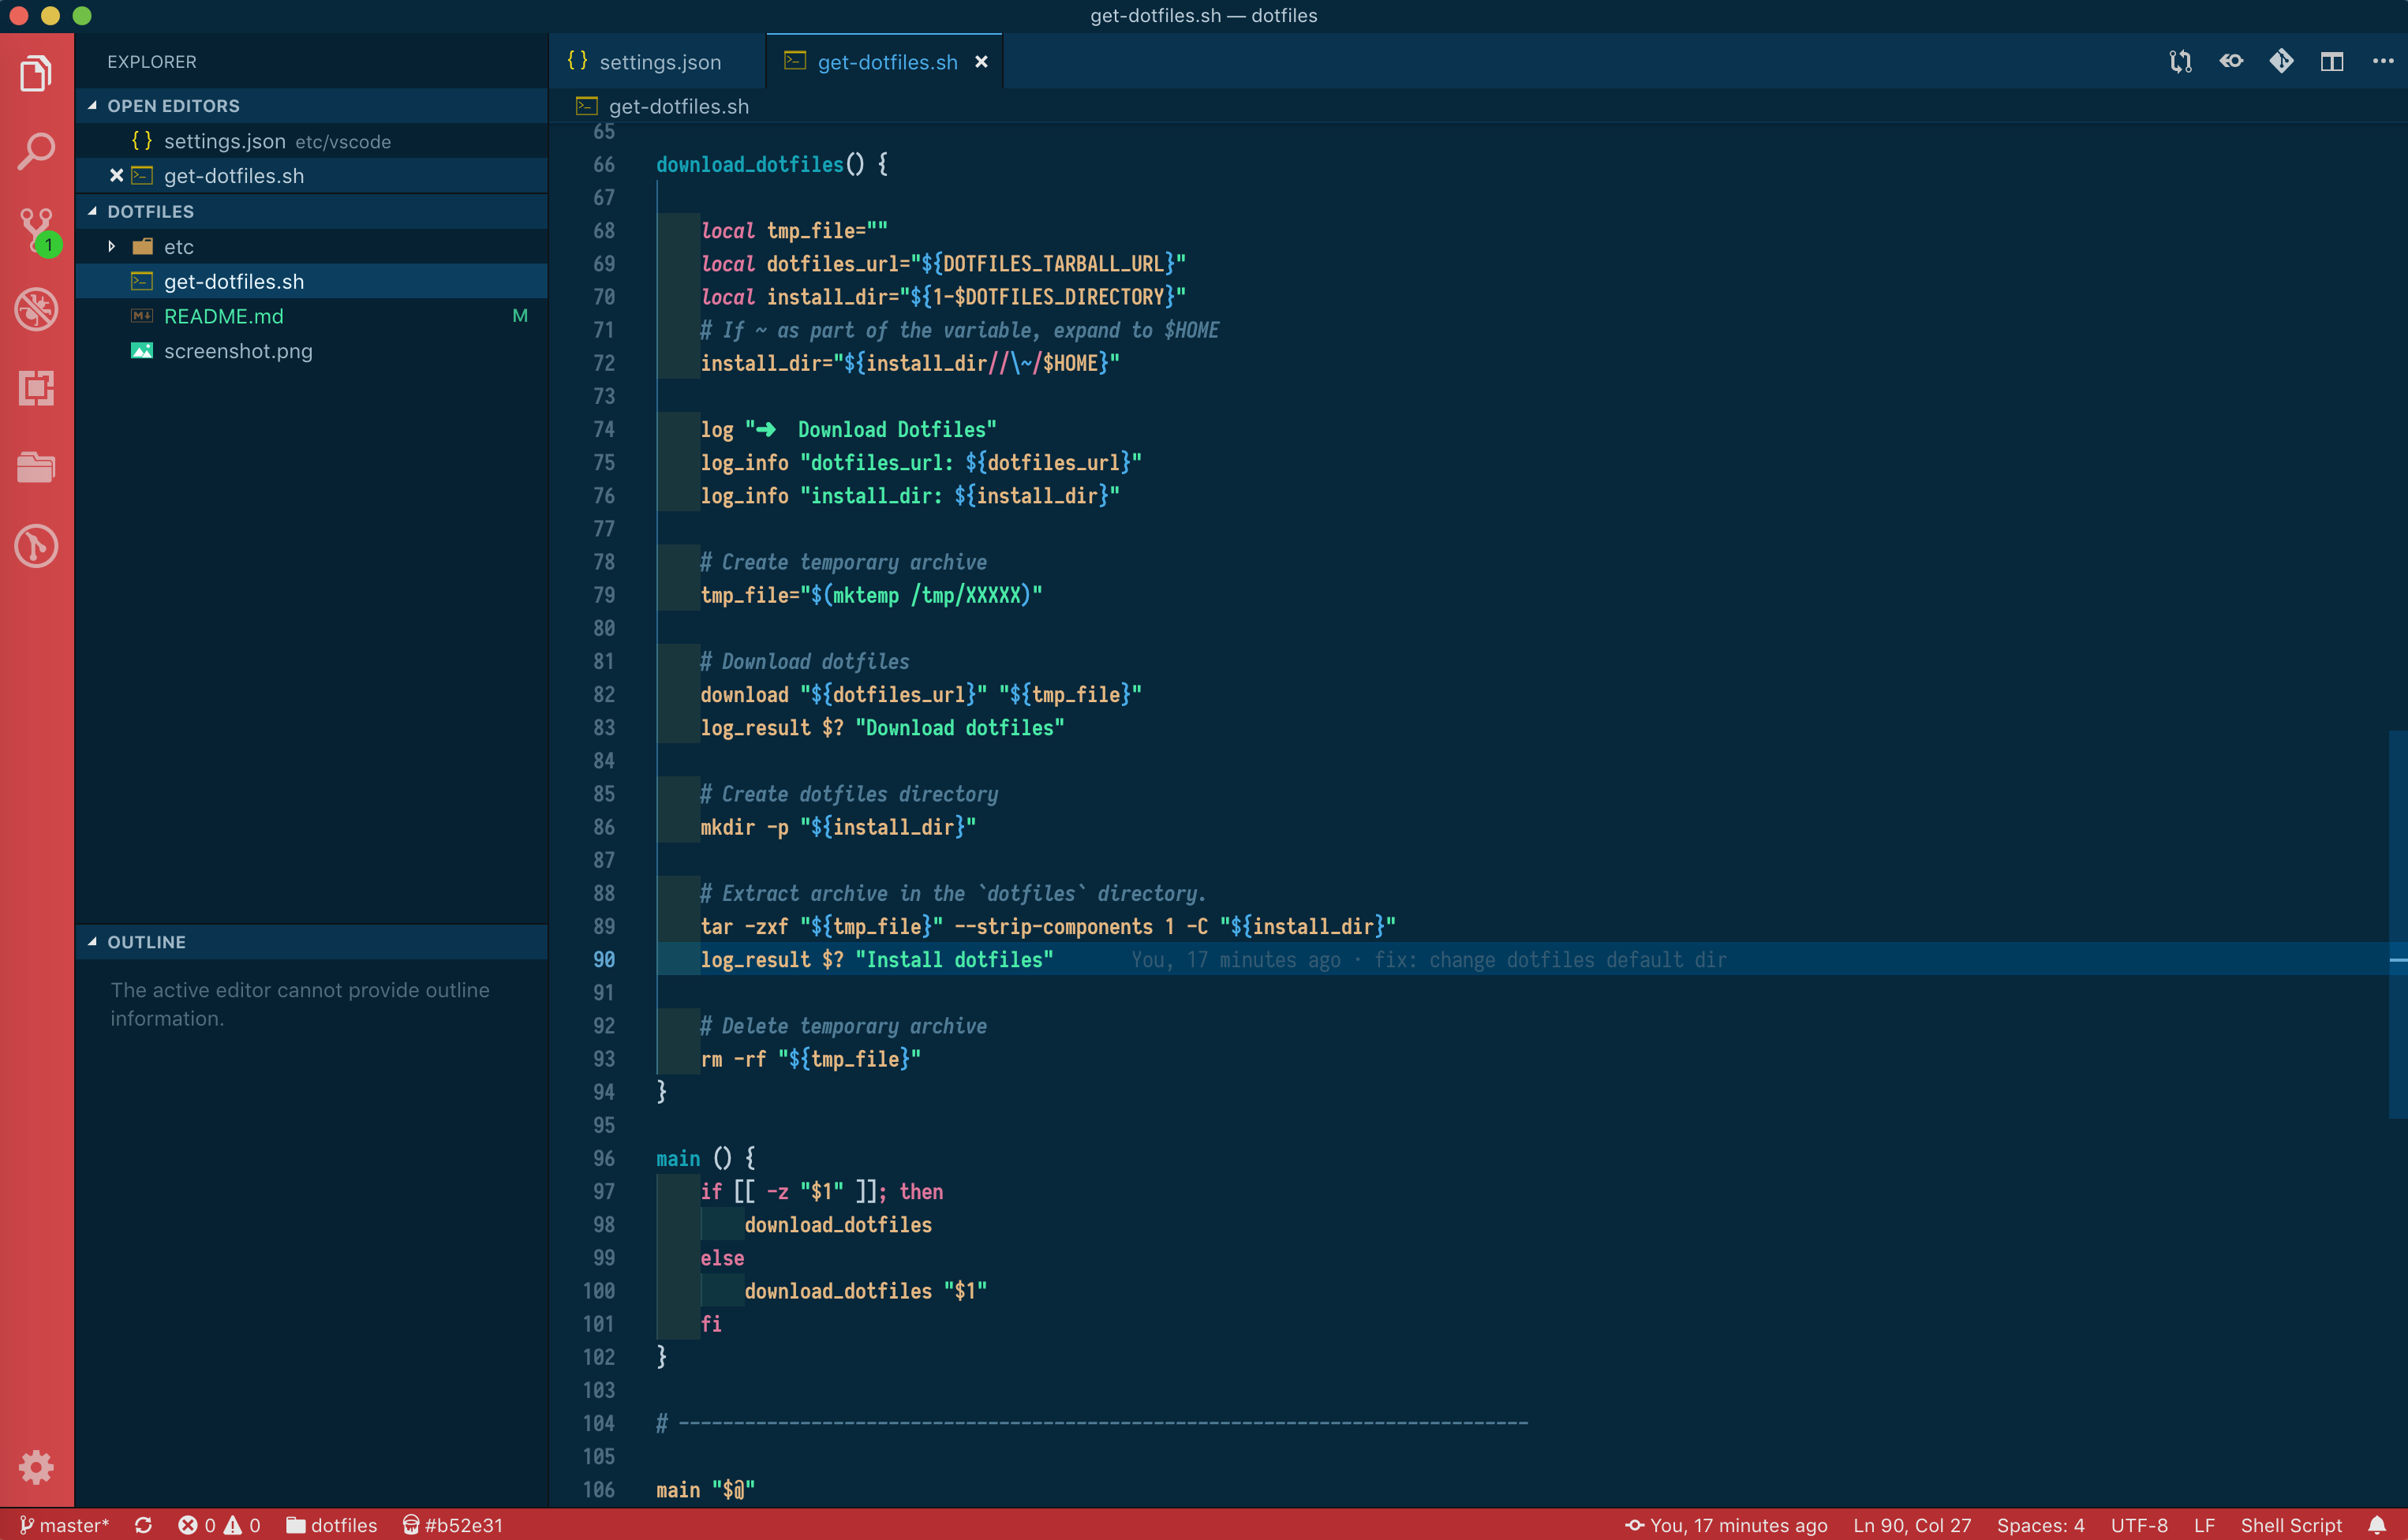Viewport: 2408px width, 1540px height.
Task: Collapse the OPEN EDITORS section
Action: coord(173,106)
